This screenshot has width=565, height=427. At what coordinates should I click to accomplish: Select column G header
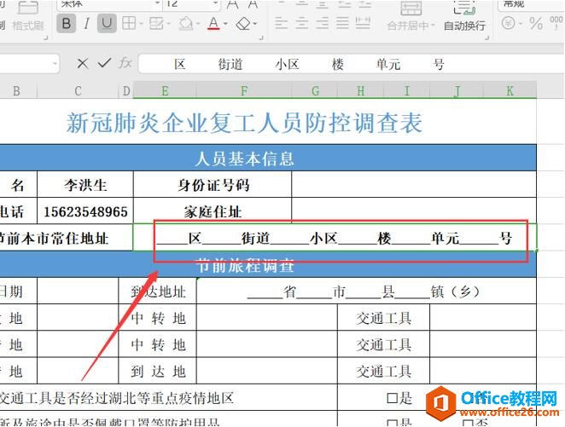click(x=315, y=90)
